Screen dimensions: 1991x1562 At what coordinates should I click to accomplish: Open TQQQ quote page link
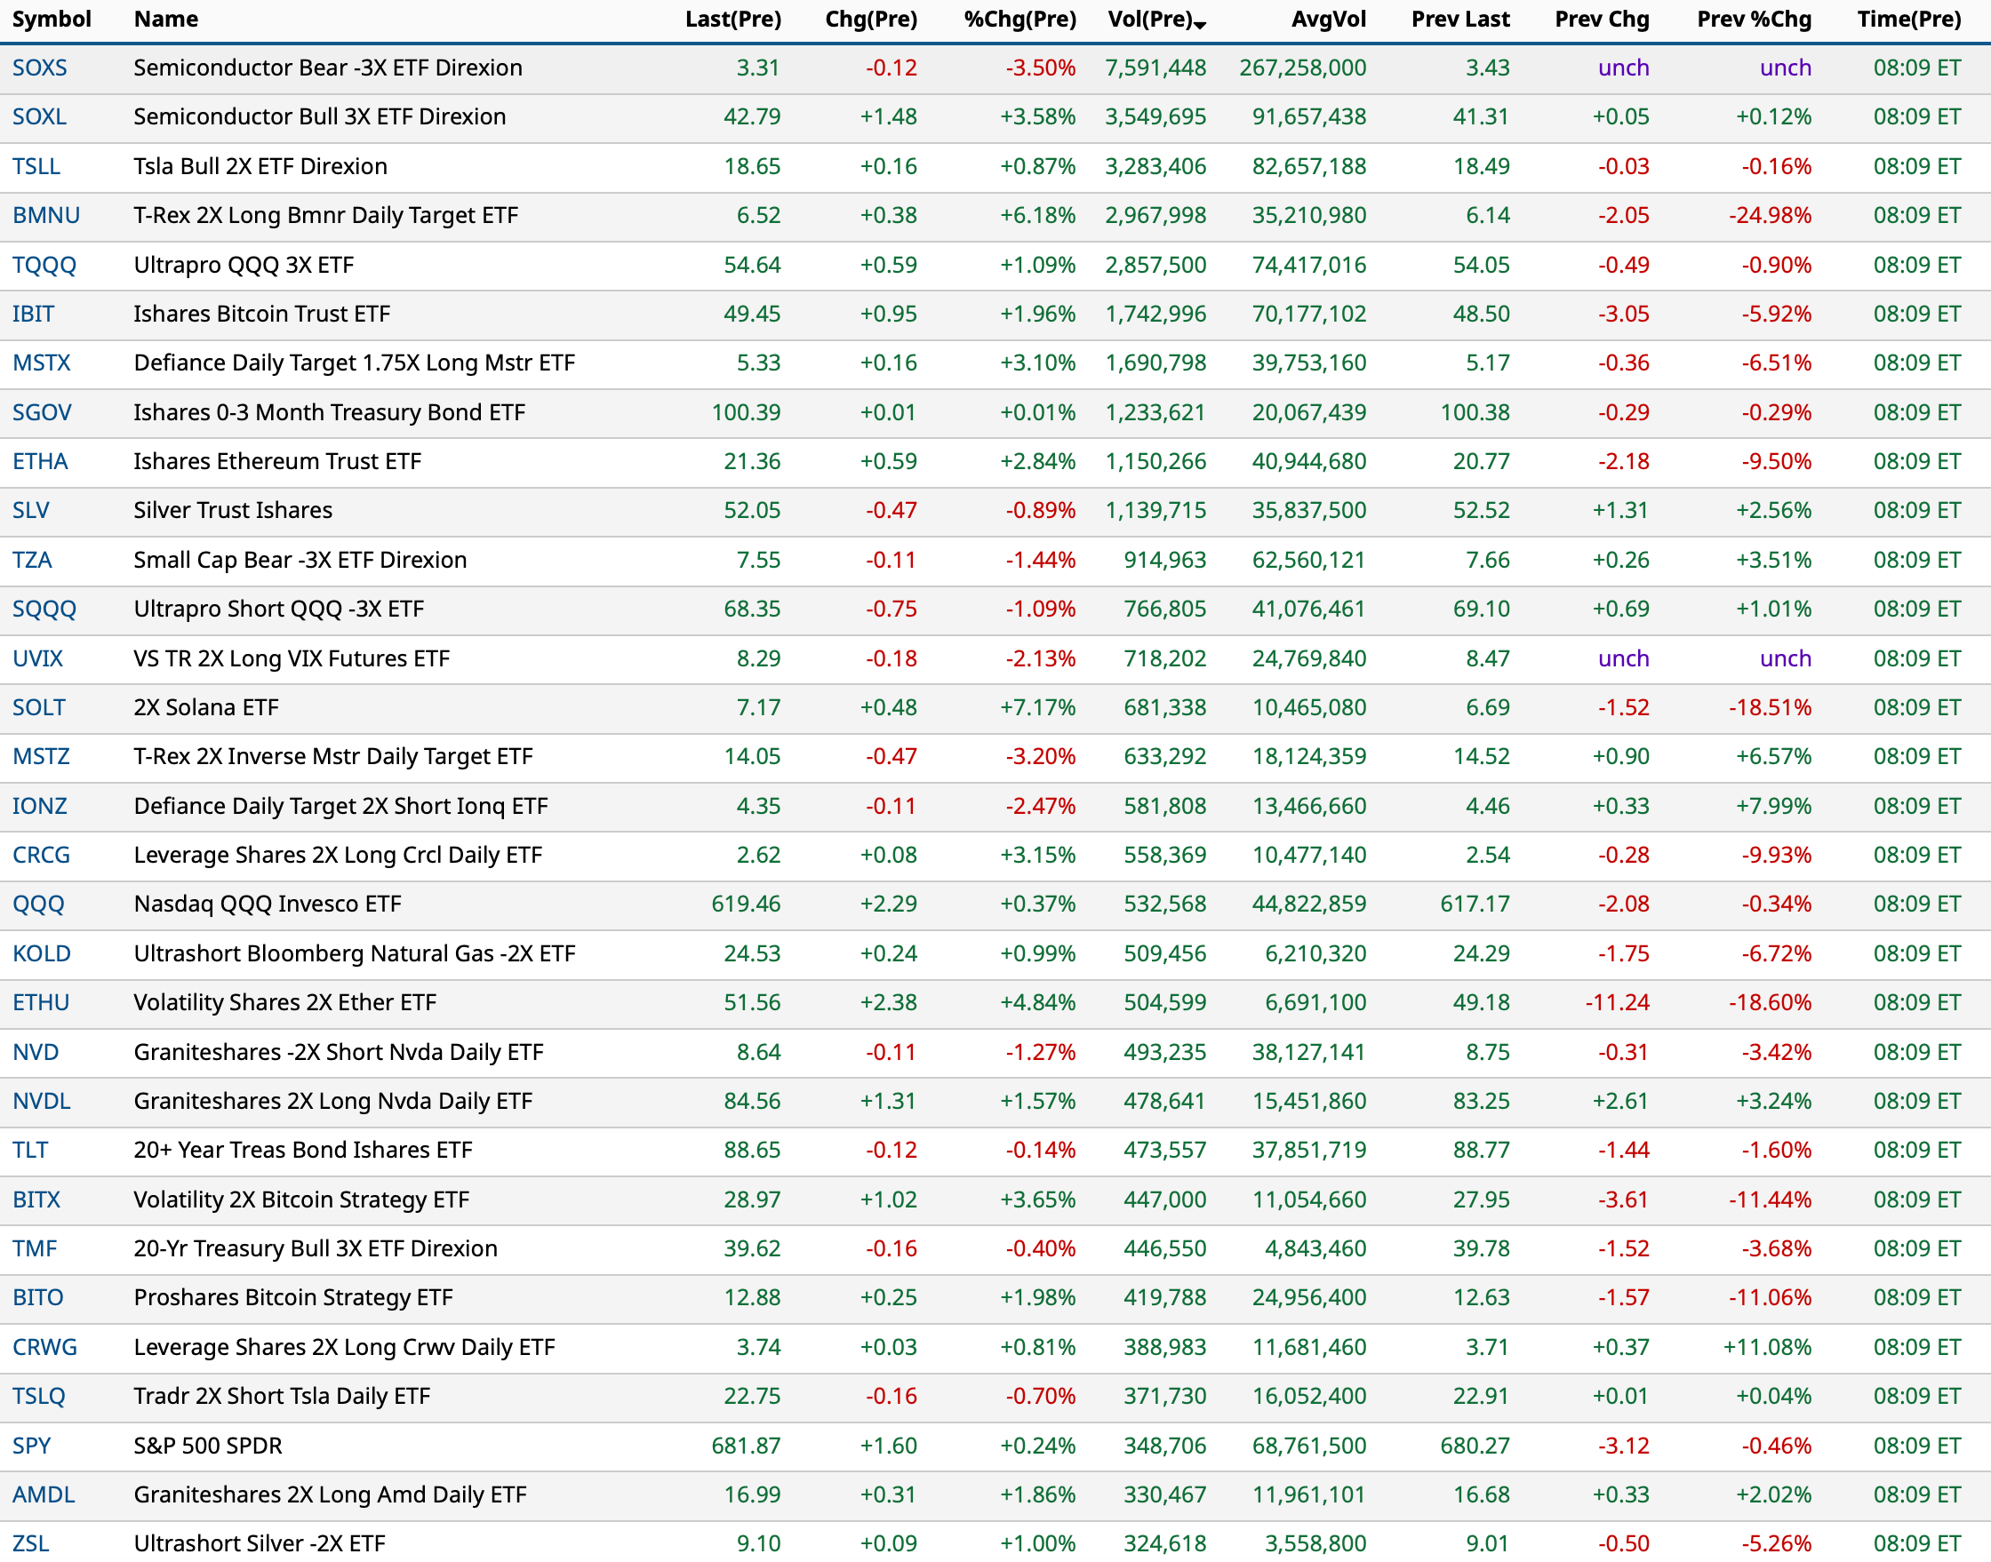(44, 265)
